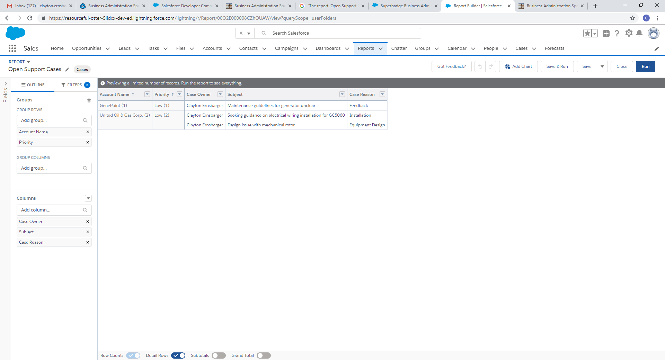The width and height of the screenshot is (665, 360).
Task: Open the Account Name column menu
Action: point(147,94)
